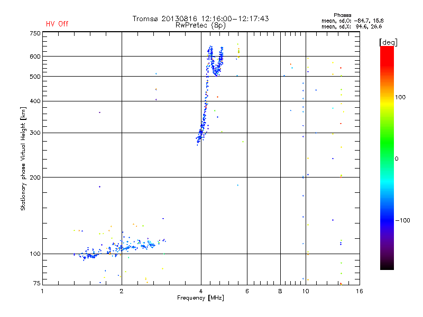The image size is (423, 317).
Task: Click the '750' height tick label
Action: [x=35, y=33]
